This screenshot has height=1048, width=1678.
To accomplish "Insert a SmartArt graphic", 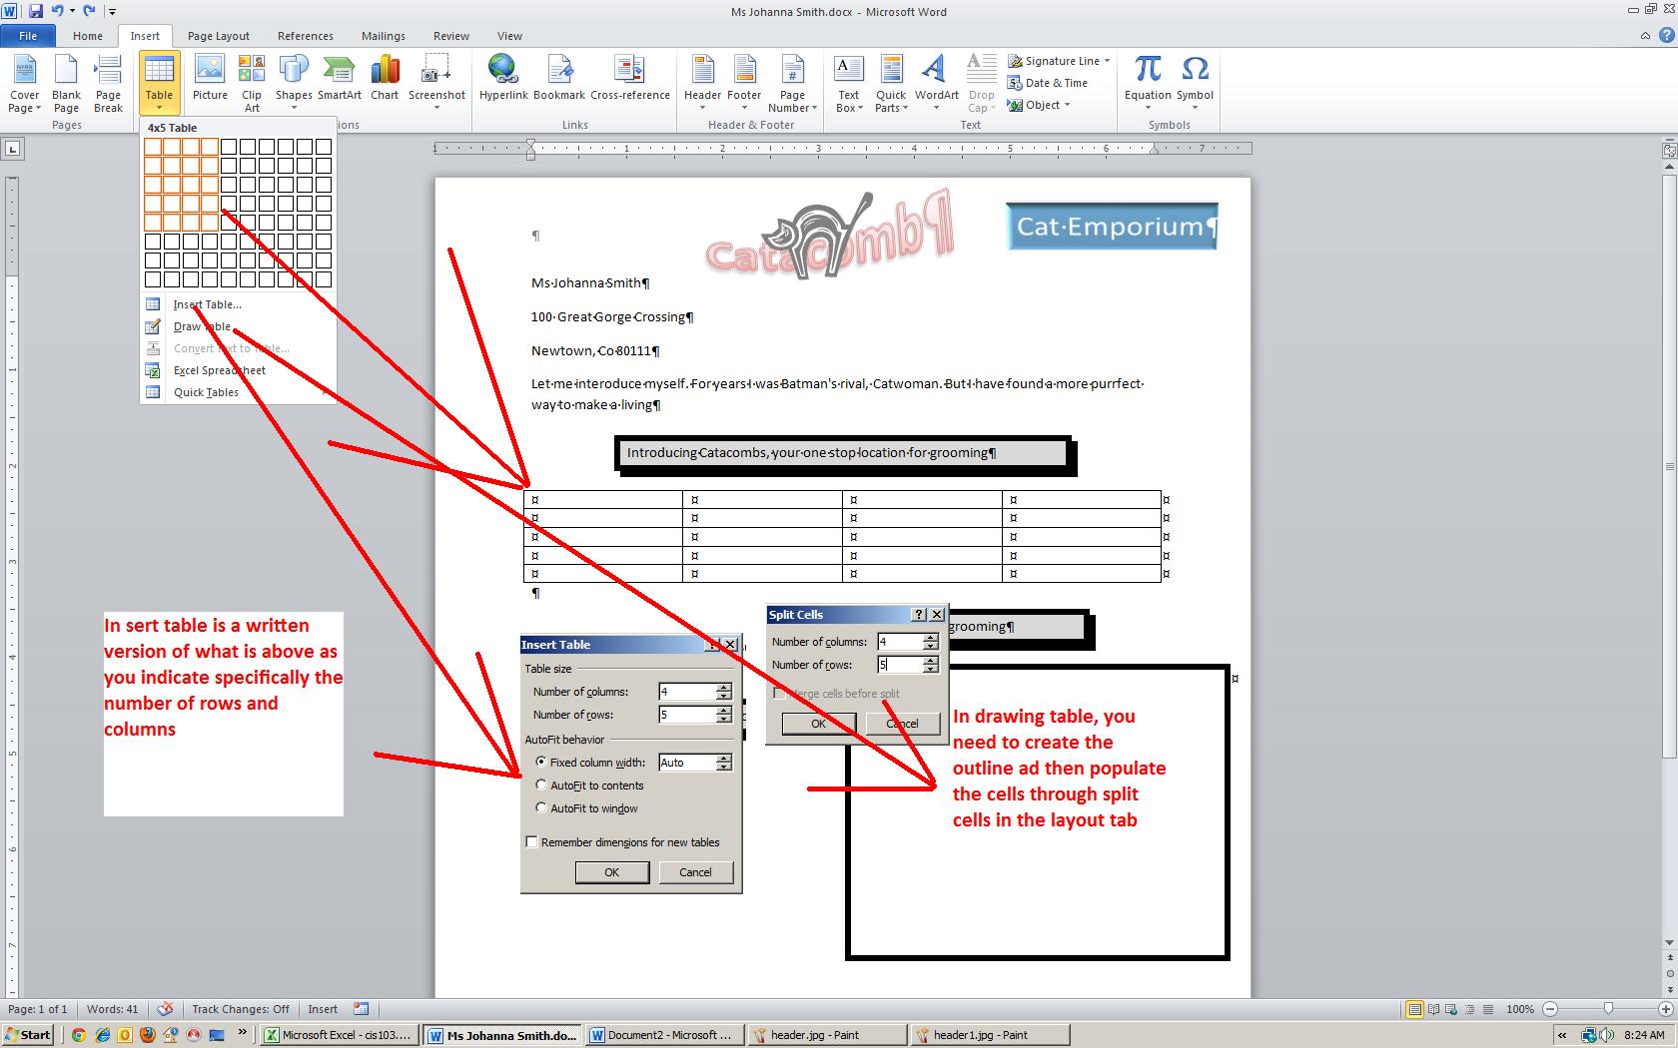I will pos(340,78).
